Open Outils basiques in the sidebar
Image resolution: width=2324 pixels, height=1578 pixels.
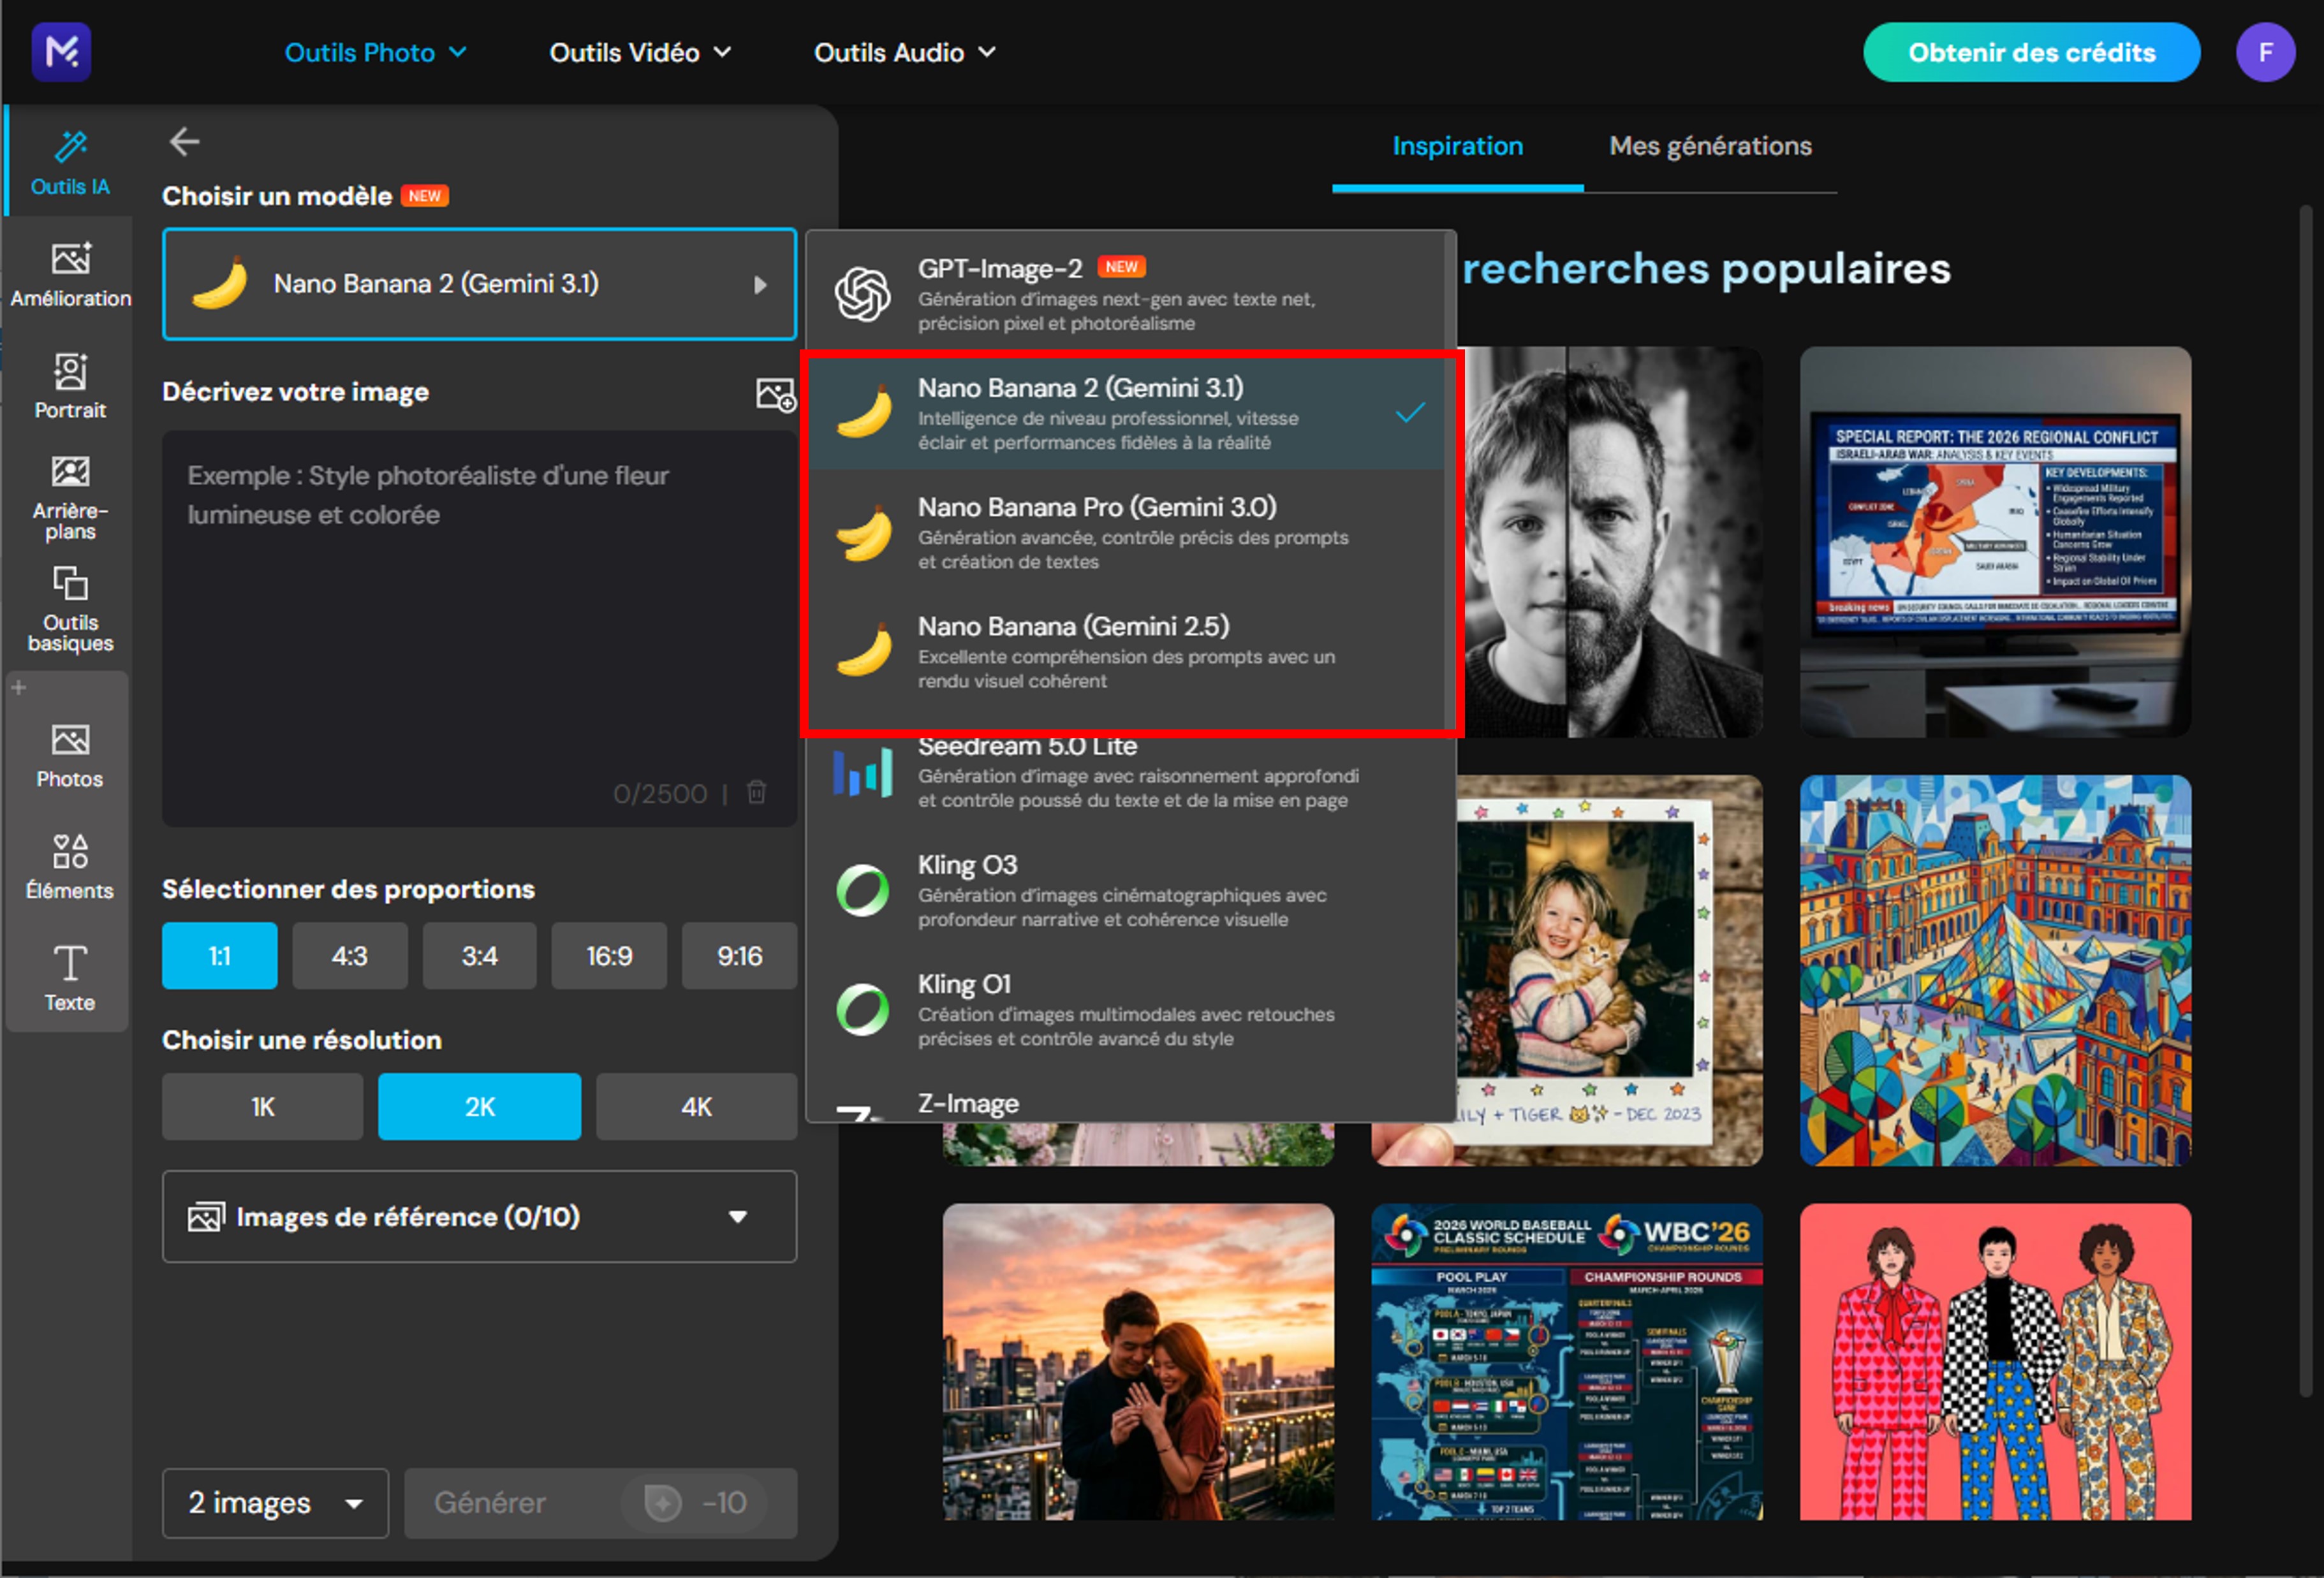[x=70, y=609]
